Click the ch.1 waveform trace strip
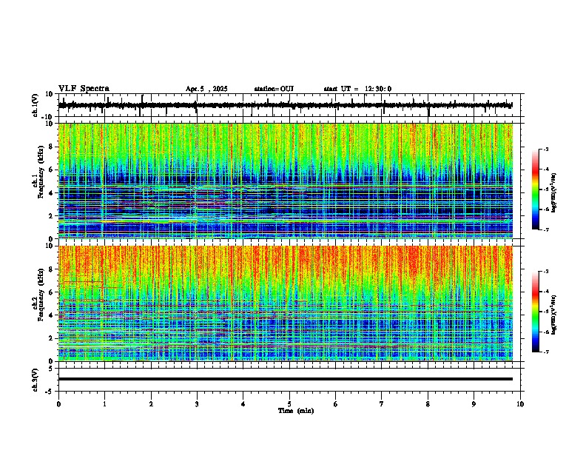The width and height of the screenshot is (586, 453). (x=286, y=105)
